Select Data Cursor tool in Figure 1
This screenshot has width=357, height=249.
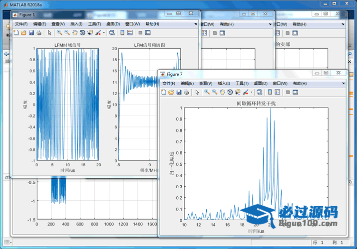(x=90, y=33)
